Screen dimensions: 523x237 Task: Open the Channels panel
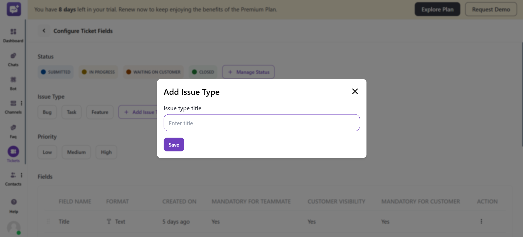click(x=13, y=106)
